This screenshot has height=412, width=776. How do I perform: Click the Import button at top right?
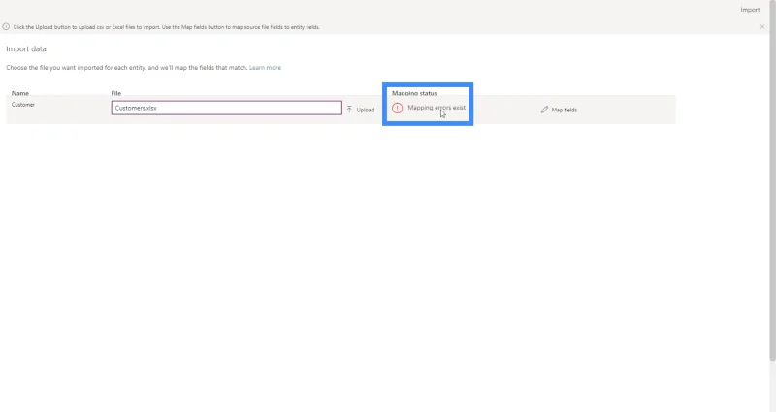point(750,10)
